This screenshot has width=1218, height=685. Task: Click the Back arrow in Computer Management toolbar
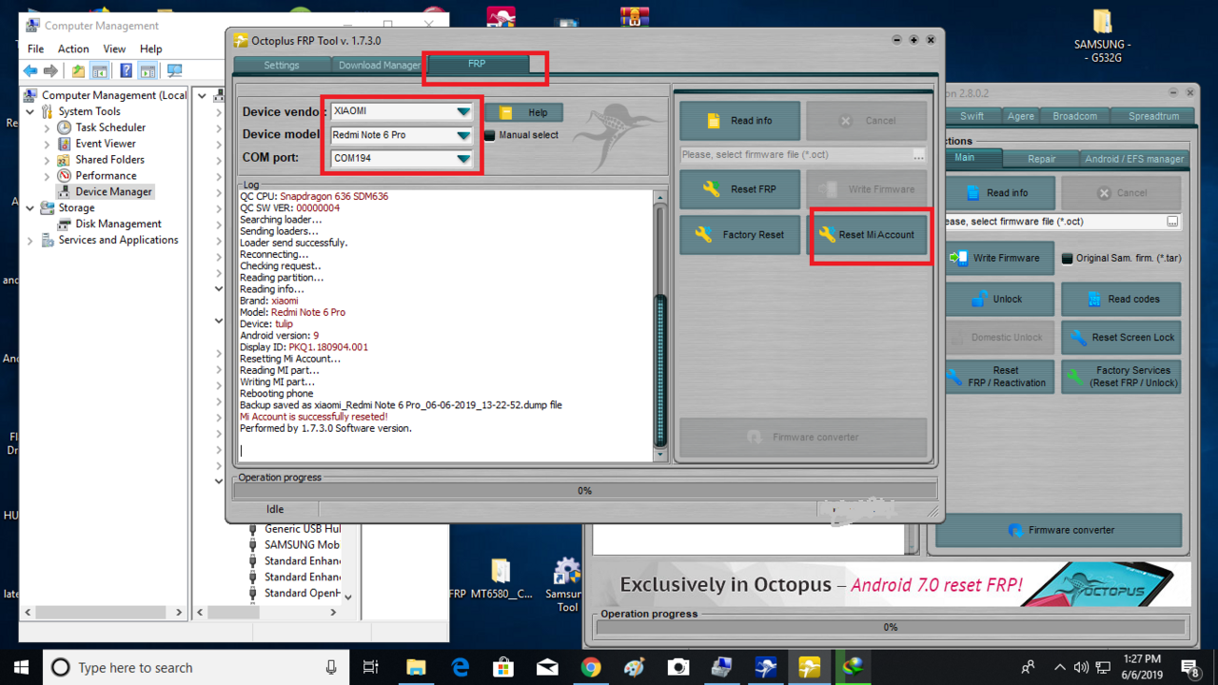pos(30,71)
